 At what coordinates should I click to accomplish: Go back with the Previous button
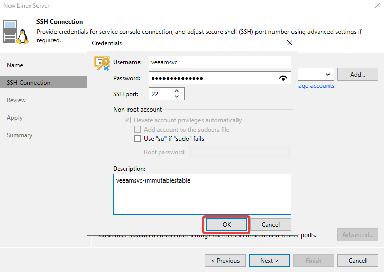225,261
